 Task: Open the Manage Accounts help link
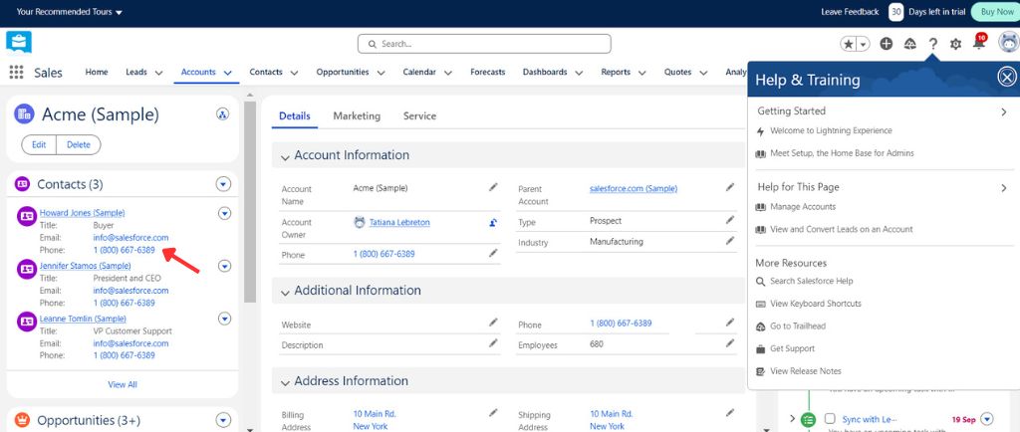[803, 207]
